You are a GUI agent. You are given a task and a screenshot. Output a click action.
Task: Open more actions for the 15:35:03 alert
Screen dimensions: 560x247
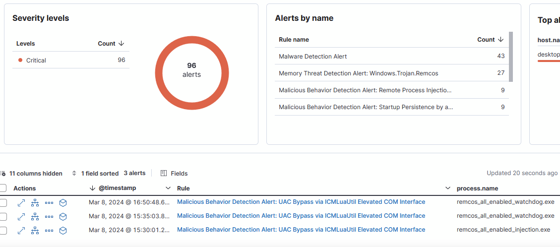49,217
